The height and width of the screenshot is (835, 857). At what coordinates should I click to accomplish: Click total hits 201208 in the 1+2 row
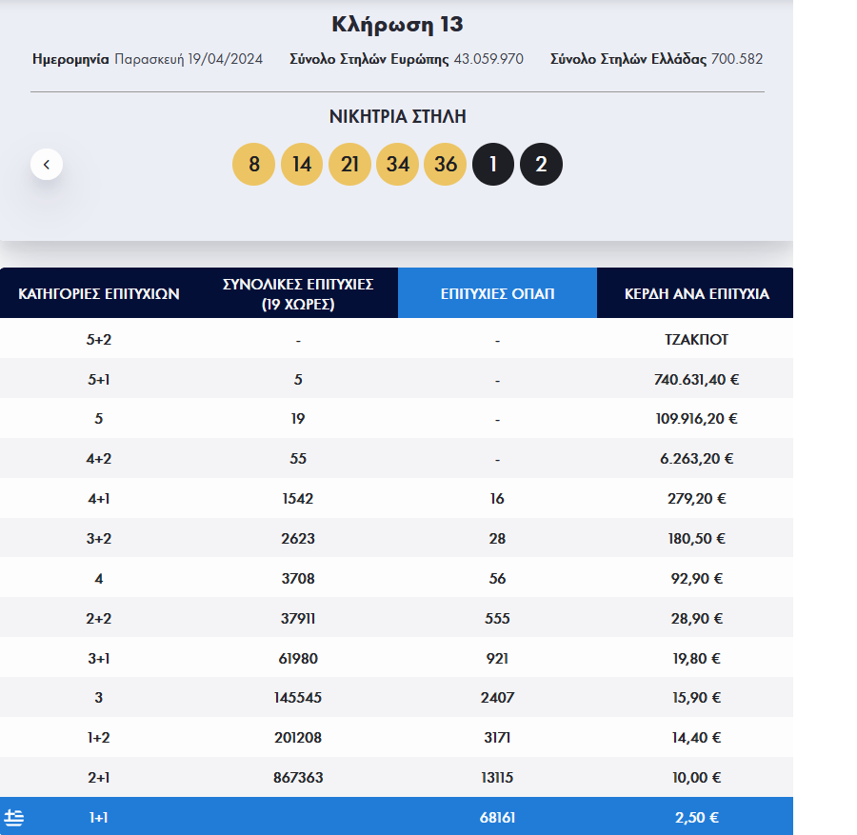click(x=298, y=738)
